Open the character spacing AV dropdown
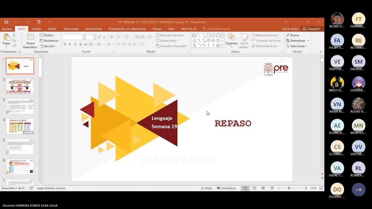Viewport: 372px width, 209px height. click(92, 44)
